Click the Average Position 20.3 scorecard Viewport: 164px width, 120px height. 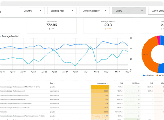[x=108, y=25]
